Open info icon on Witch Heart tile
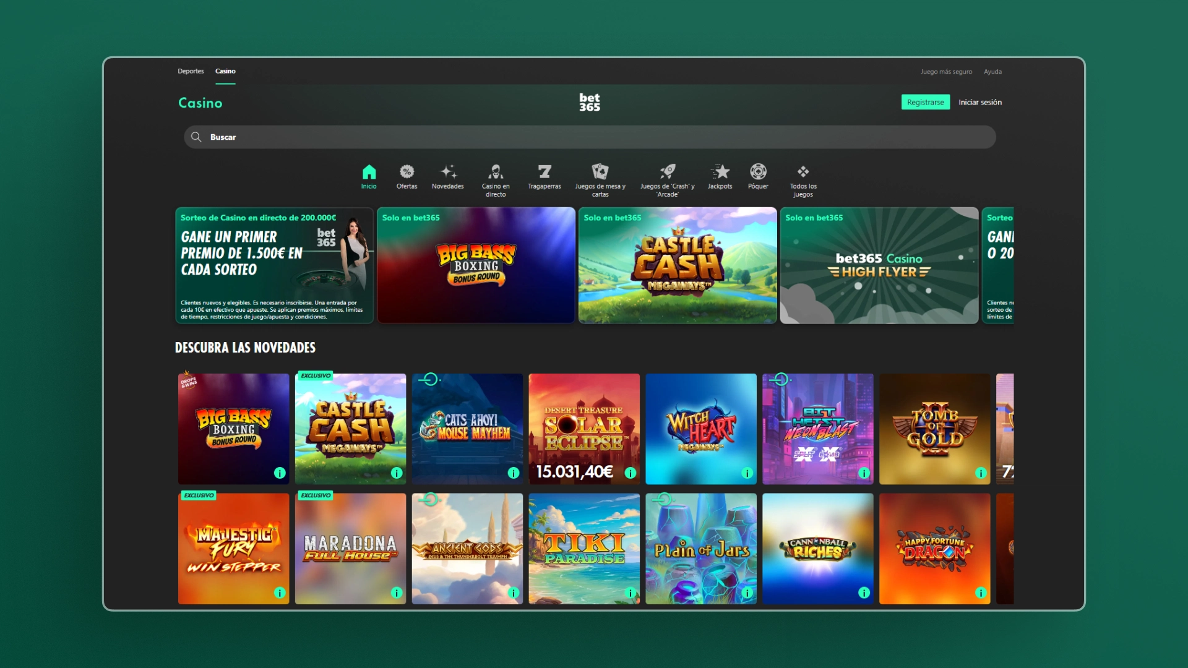This screenshot has width=1188, height=668. pyautogui.click(x=747, y=473)
